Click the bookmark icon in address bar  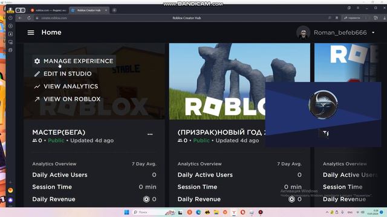click(337, 18)
